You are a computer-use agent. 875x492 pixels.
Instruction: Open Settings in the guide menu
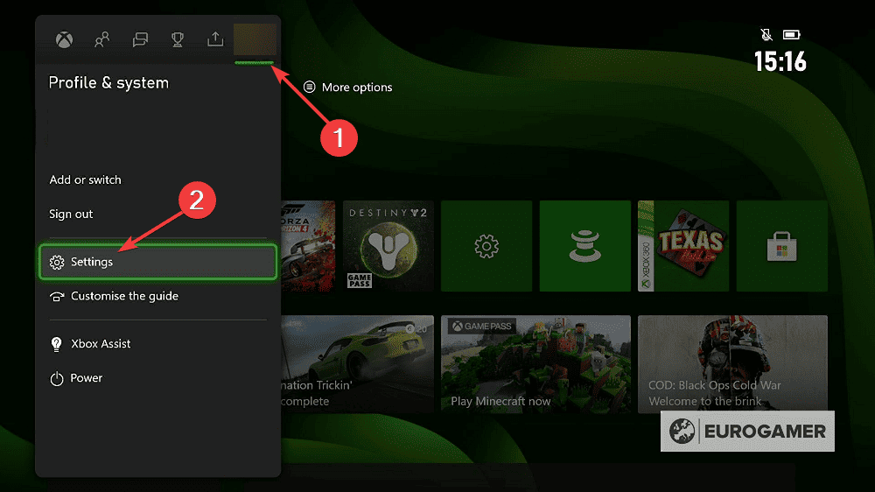click(x=157, y=262)
